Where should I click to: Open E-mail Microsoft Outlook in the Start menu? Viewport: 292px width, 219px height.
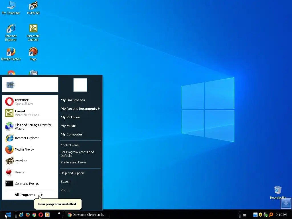pyautogui.click(x=30, y=113)
